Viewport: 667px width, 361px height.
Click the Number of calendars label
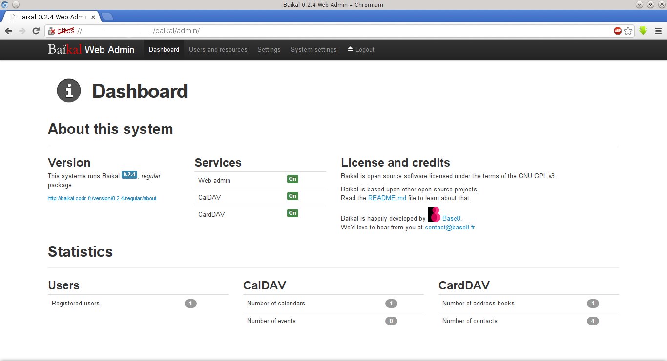[276, 303]
